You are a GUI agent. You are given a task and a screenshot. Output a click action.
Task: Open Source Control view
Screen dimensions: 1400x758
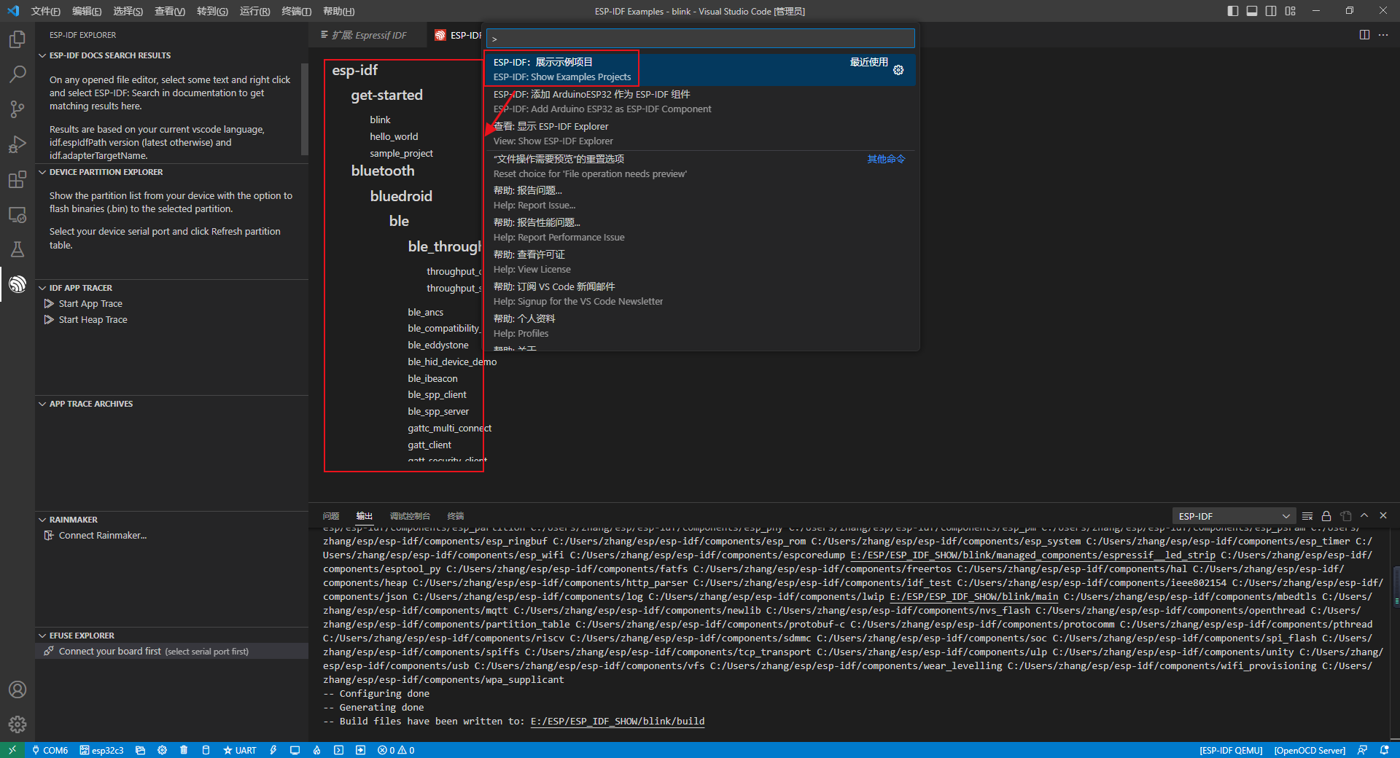tap(17, 109)
